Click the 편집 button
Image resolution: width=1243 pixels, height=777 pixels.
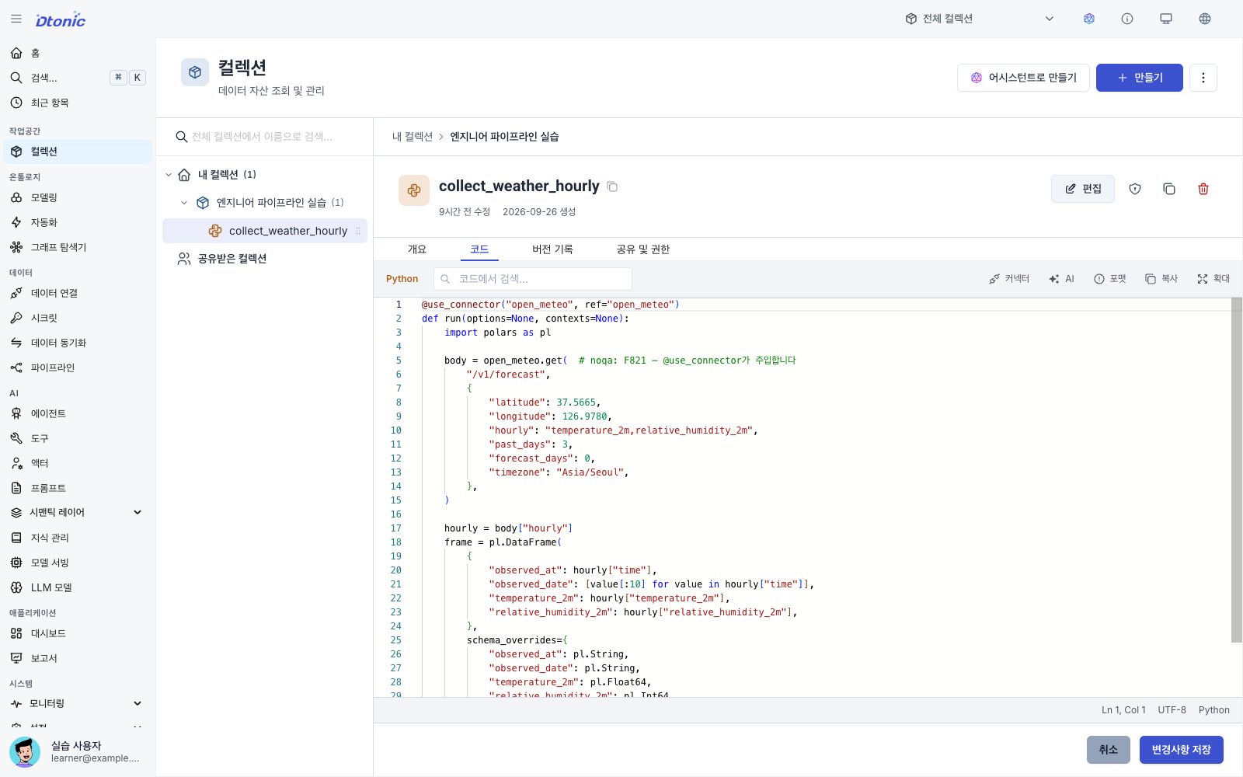click(x=1083, y=189)
